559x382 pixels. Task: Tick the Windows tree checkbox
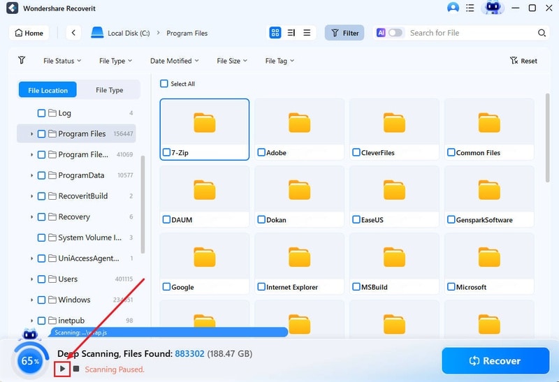click(41, 300)
